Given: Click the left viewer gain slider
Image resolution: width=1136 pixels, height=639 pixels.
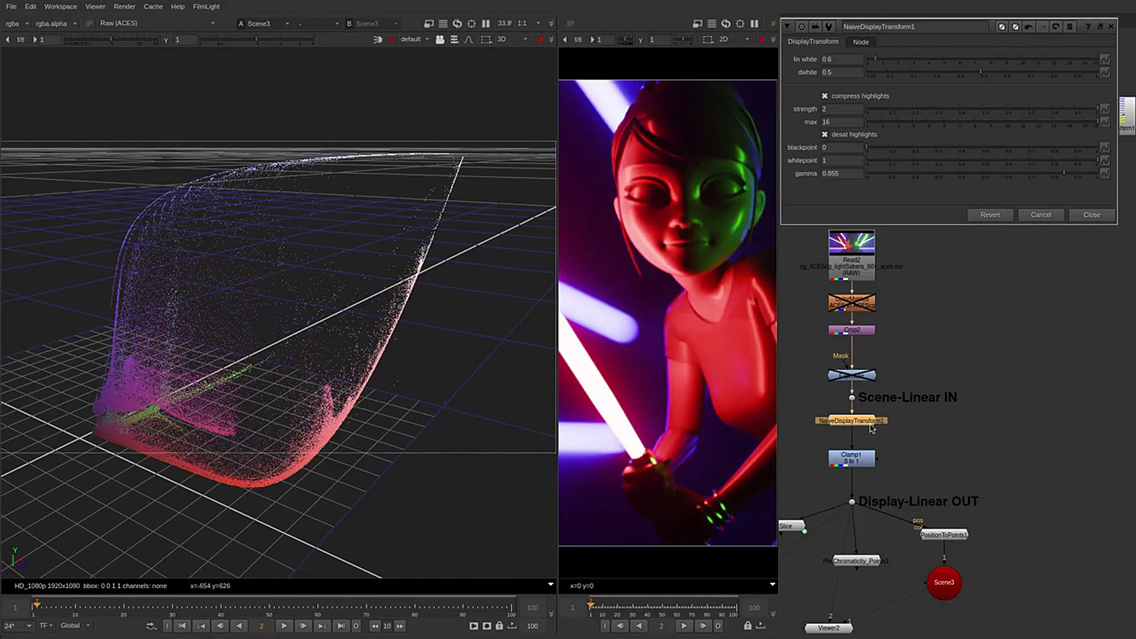Looking at the screenshot, I should (110, 40).
